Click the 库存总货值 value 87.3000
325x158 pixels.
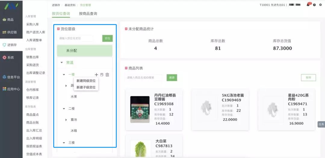(282, 48)
